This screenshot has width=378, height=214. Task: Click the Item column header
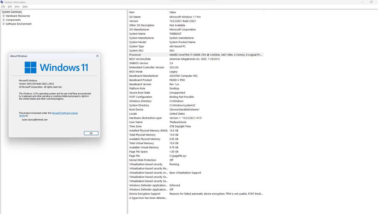click(148, 12)
